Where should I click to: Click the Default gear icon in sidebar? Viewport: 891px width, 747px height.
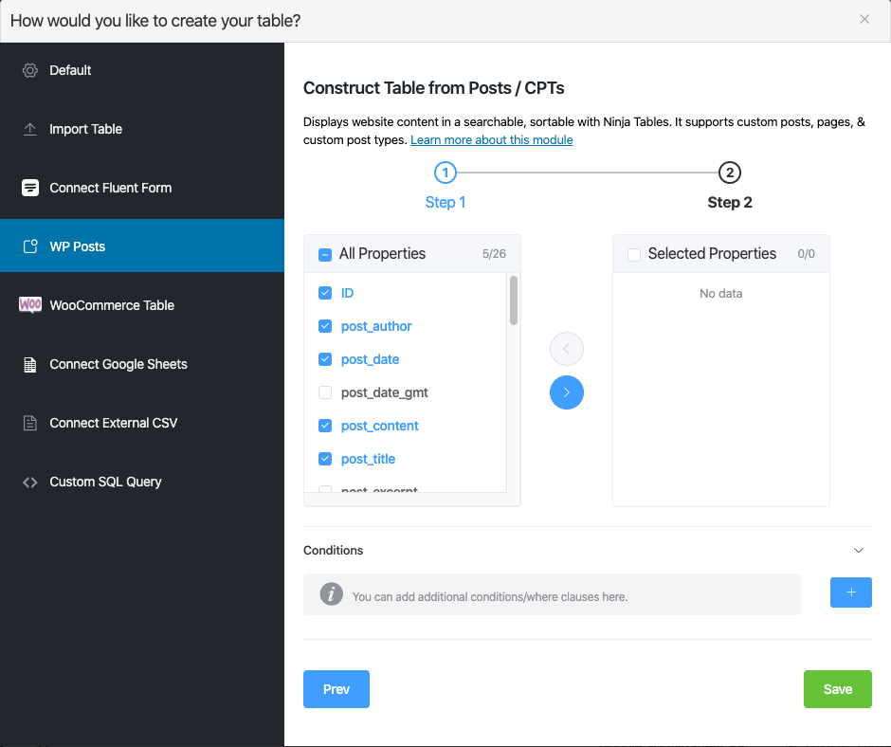click(30, 70)
